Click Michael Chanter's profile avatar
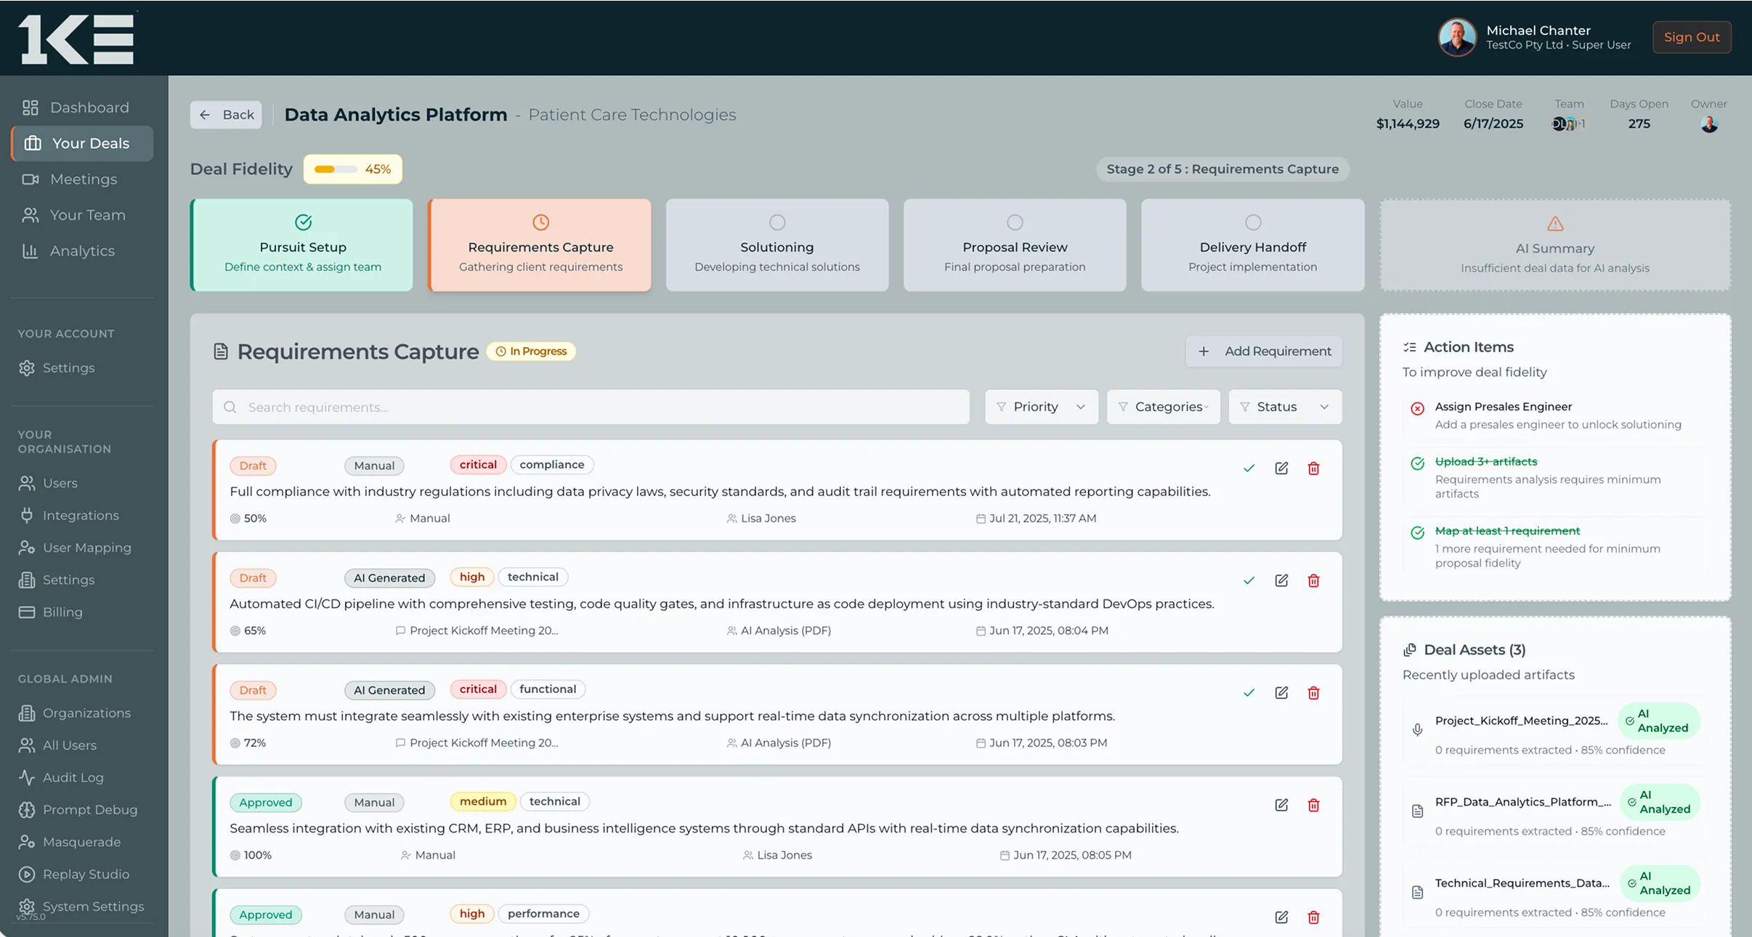 [x=1457, y=37]
